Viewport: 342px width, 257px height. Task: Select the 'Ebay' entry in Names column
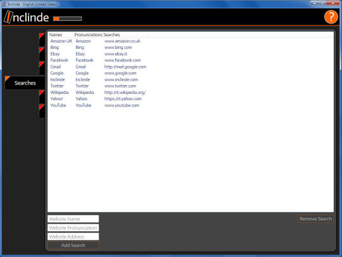(55, 54)
